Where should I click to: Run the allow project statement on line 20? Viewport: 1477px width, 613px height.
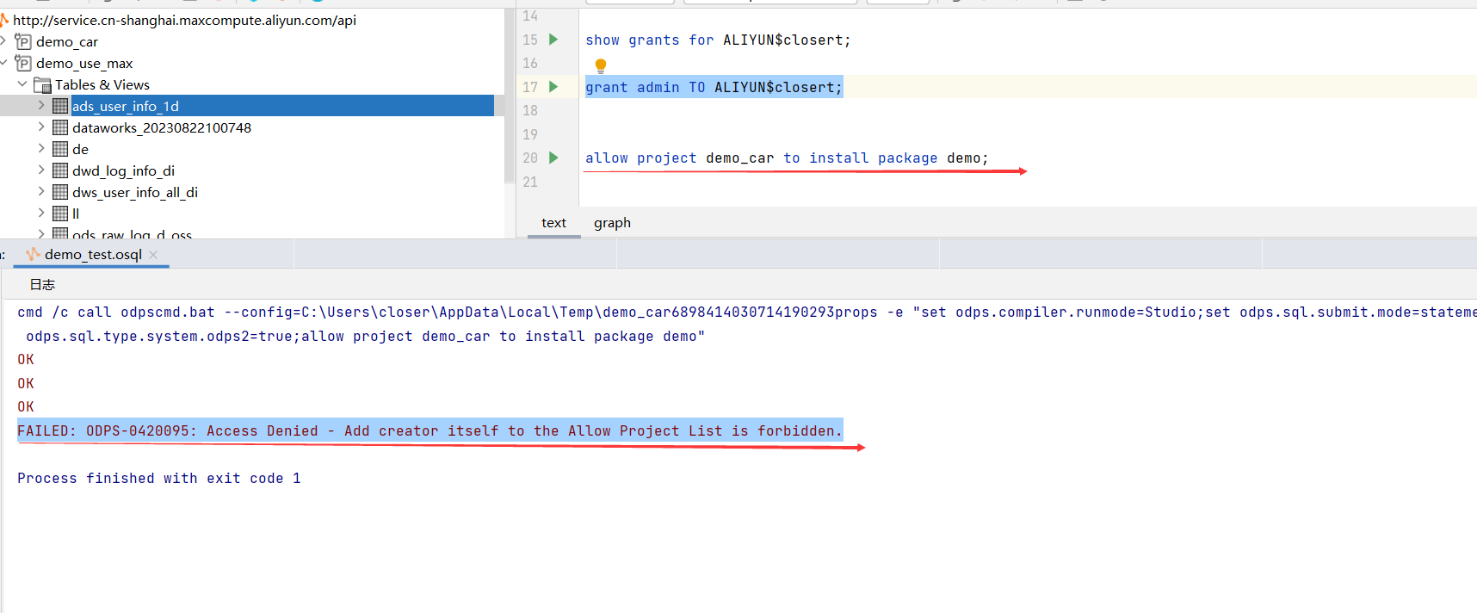(x=553, y=158)
